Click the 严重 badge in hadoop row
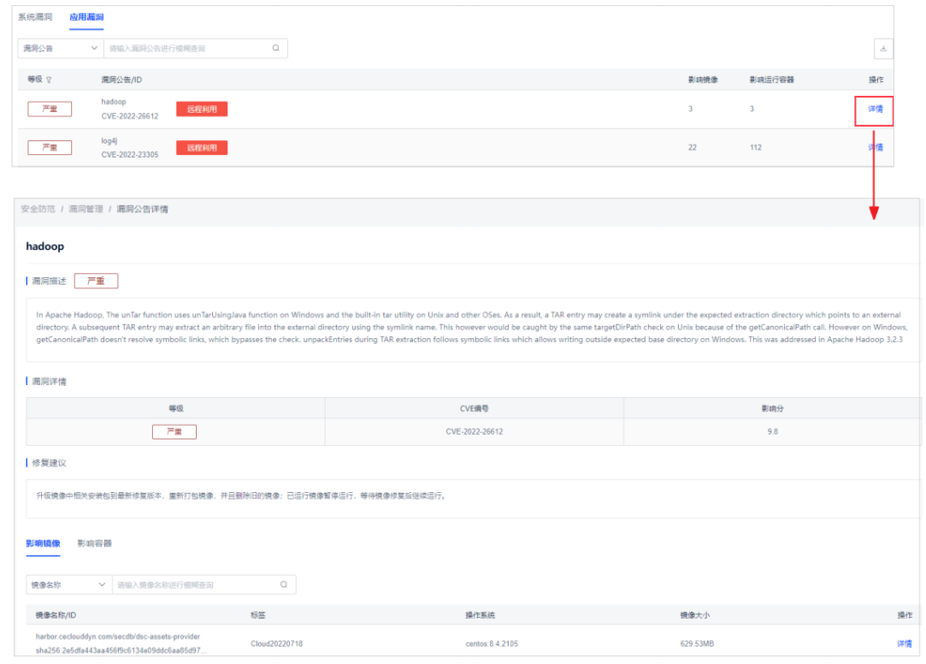Viewport: 926px width, 664px height. [50, 109]
